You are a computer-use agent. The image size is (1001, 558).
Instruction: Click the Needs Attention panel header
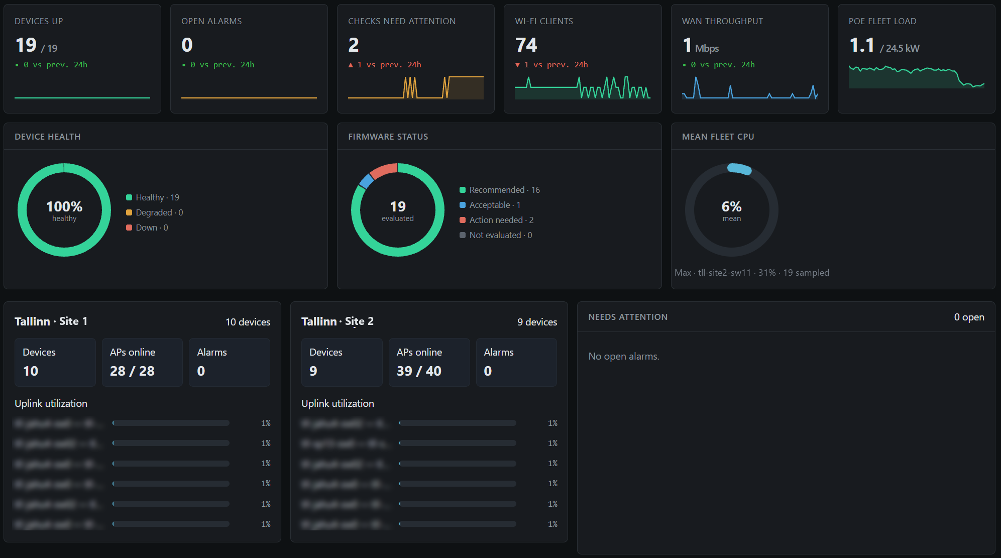(786, 317)
